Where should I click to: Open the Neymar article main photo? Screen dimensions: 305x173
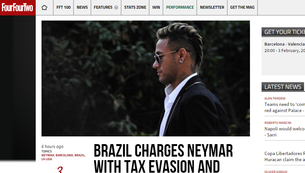point(146,78)
